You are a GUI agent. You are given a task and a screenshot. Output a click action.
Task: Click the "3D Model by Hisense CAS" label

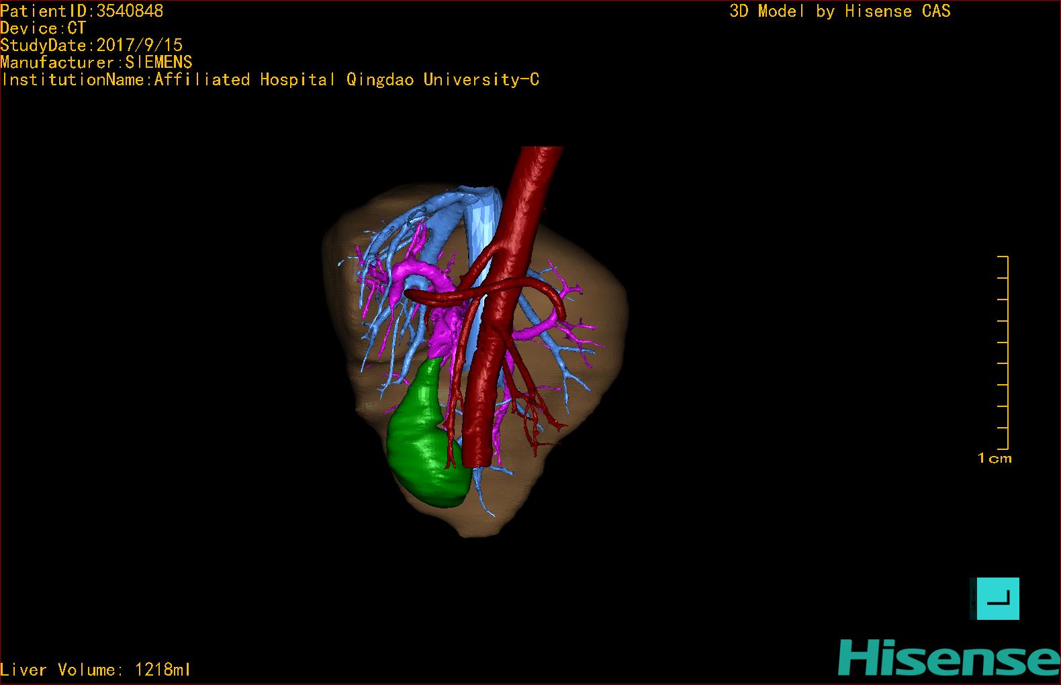click(x=840, y=11)
